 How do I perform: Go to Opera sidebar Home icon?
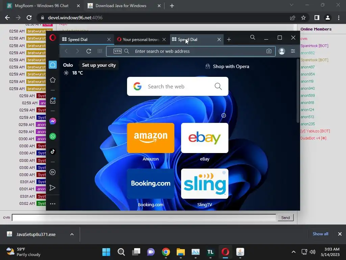pyautogui.click(x=52, y=65)
